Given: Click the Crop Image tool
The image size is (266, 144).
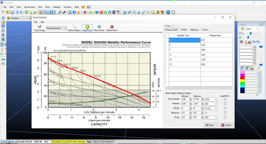Looking at the screenshot, I should pos(39,28).
